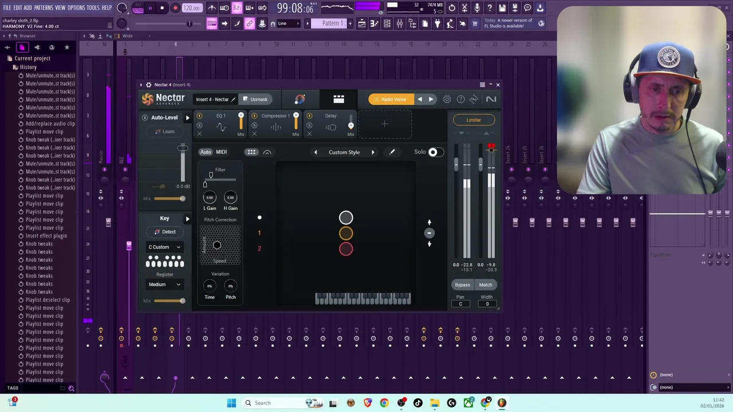Open the PATTERNS menu
Screen dimensions: 733x412
pos(44,8)
